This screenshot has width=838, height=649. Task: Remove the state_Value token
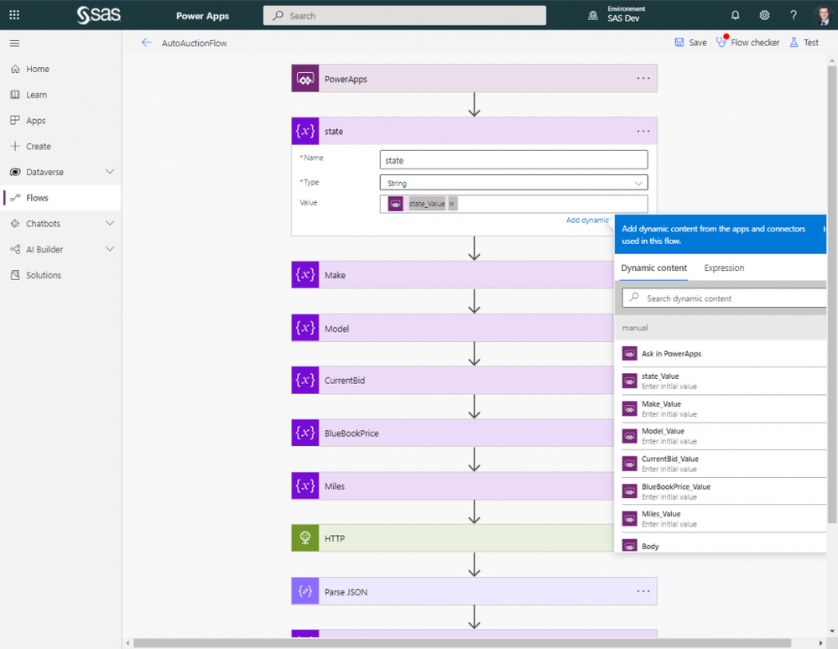pos(451,204)
